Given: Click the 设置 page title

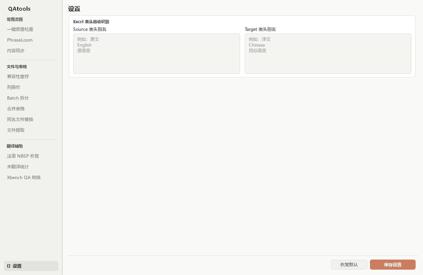Looking at the screenshot, I should (x=74, y=9).
